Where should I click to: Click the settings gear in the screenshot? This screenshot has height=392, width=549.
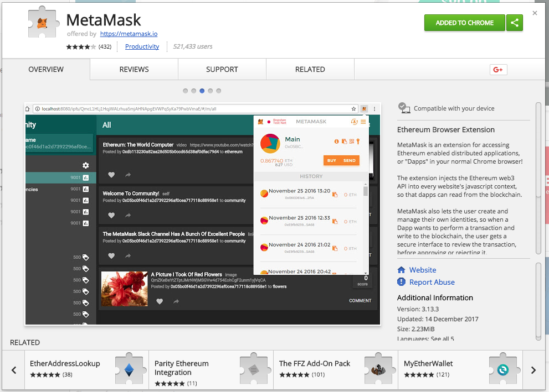[85, 165]
